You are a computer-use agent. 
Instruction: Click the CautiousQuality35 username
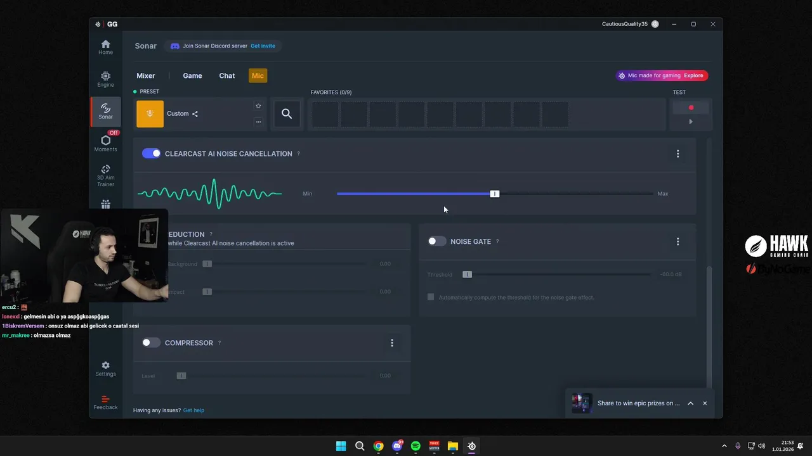coord(625,24)
